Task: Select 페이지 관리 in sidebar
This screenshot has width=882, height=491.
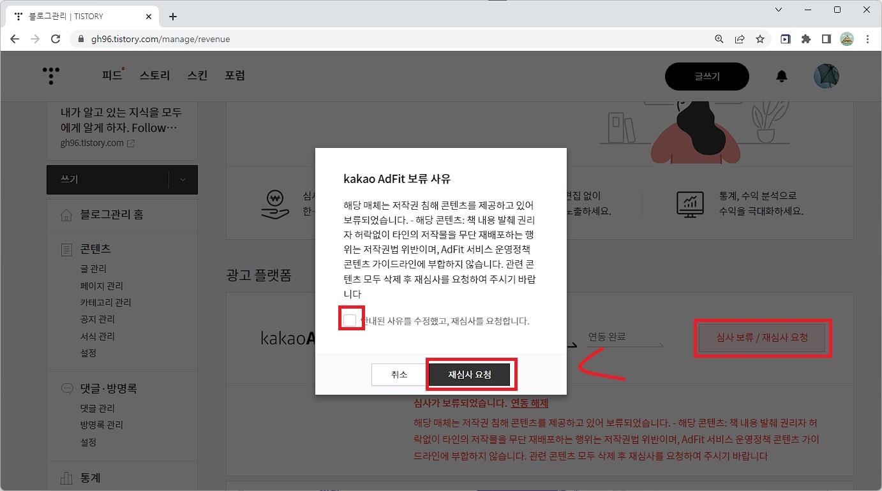Action: coord(101,286)
